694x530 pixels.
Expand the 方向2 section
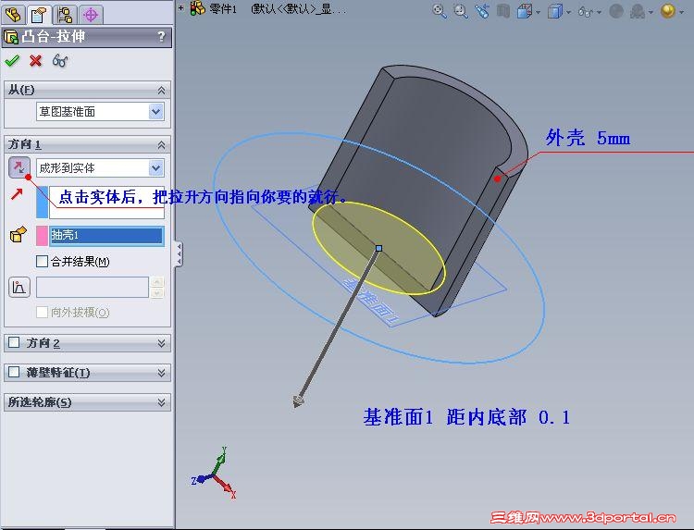(161, 343)
